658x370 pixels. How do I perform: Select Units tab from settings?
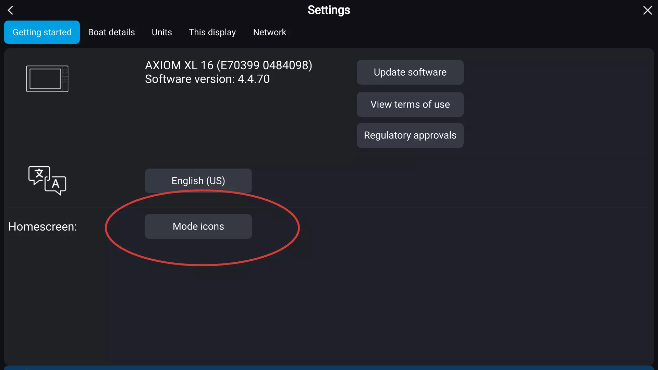tap(162, 32)
